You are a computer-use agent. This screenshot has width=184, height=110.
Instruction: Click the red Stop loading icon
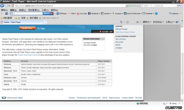(x=138, y=6)
